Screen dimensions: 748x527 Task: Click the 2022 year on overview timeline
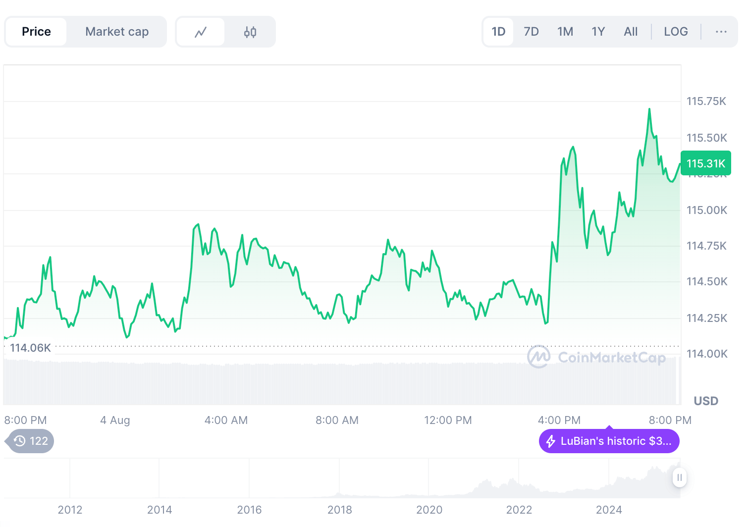(x=519, y=510)
